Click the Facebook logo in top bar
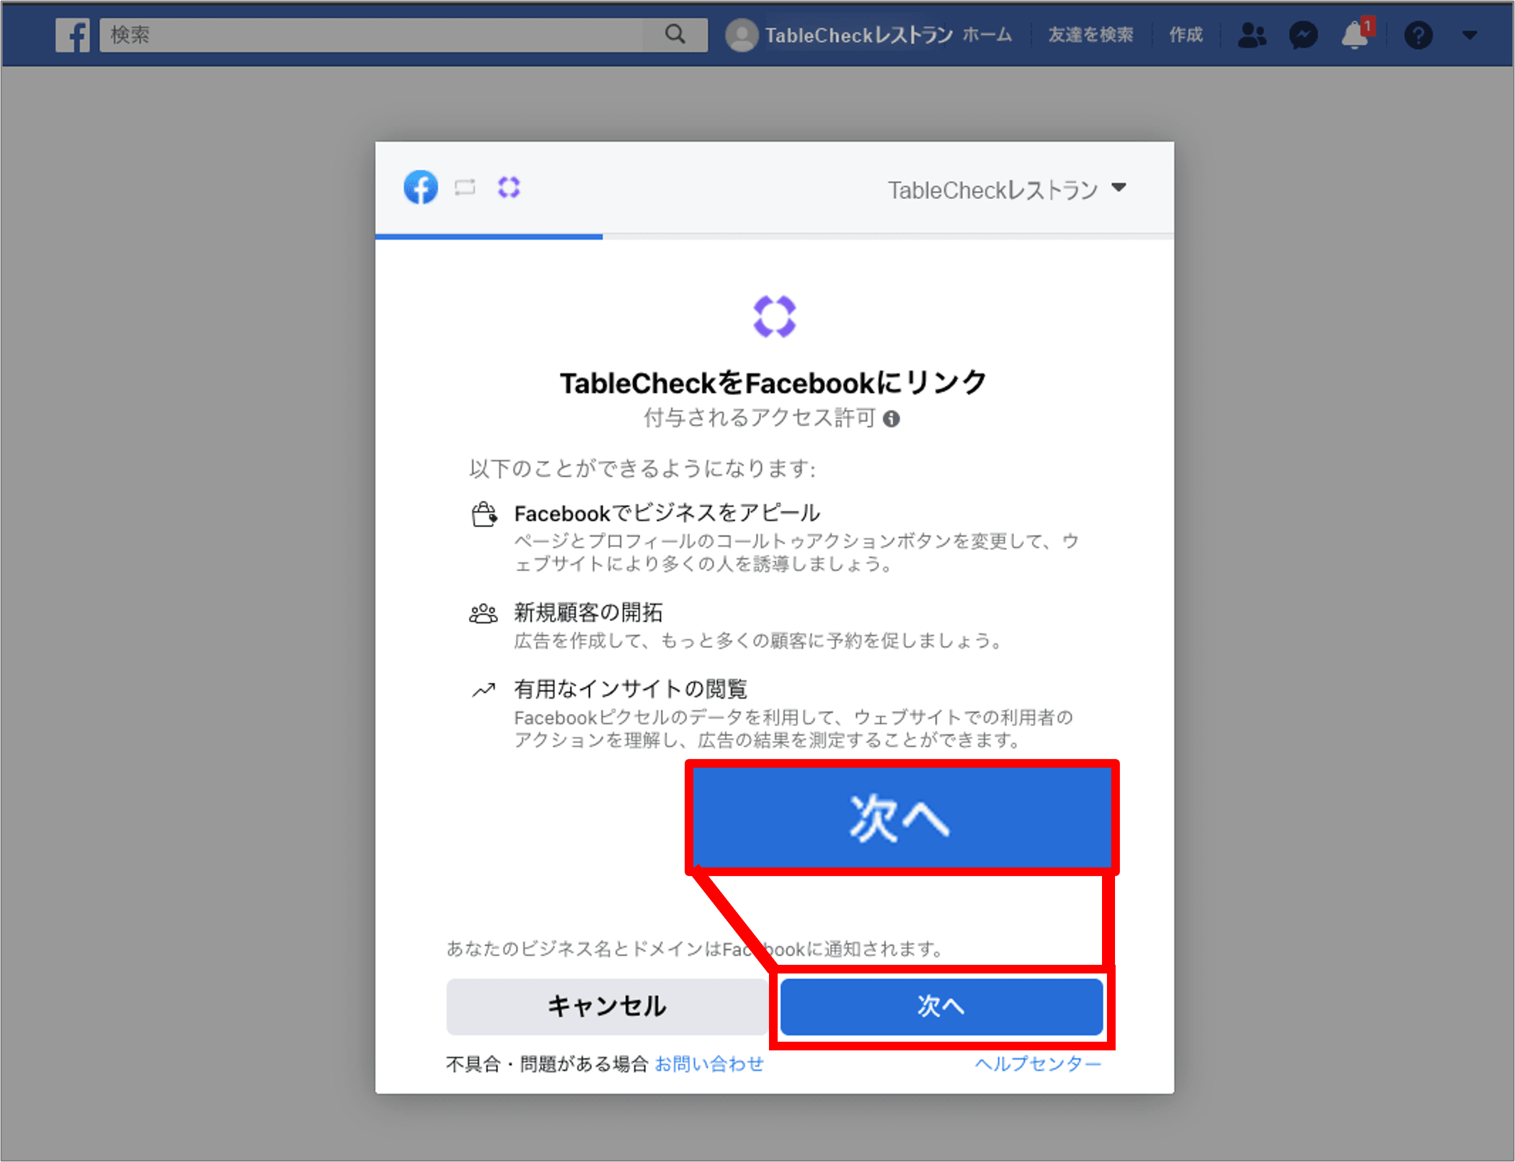 pos(73,35)
